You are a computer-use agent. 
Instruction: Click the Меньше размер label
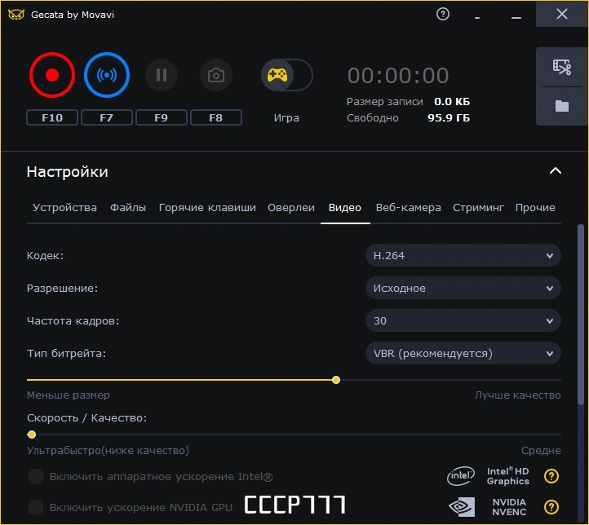69,395
